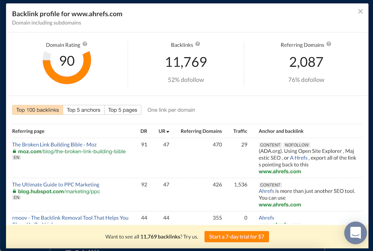Sort by UR column dropdown arrow

[168, 131]
